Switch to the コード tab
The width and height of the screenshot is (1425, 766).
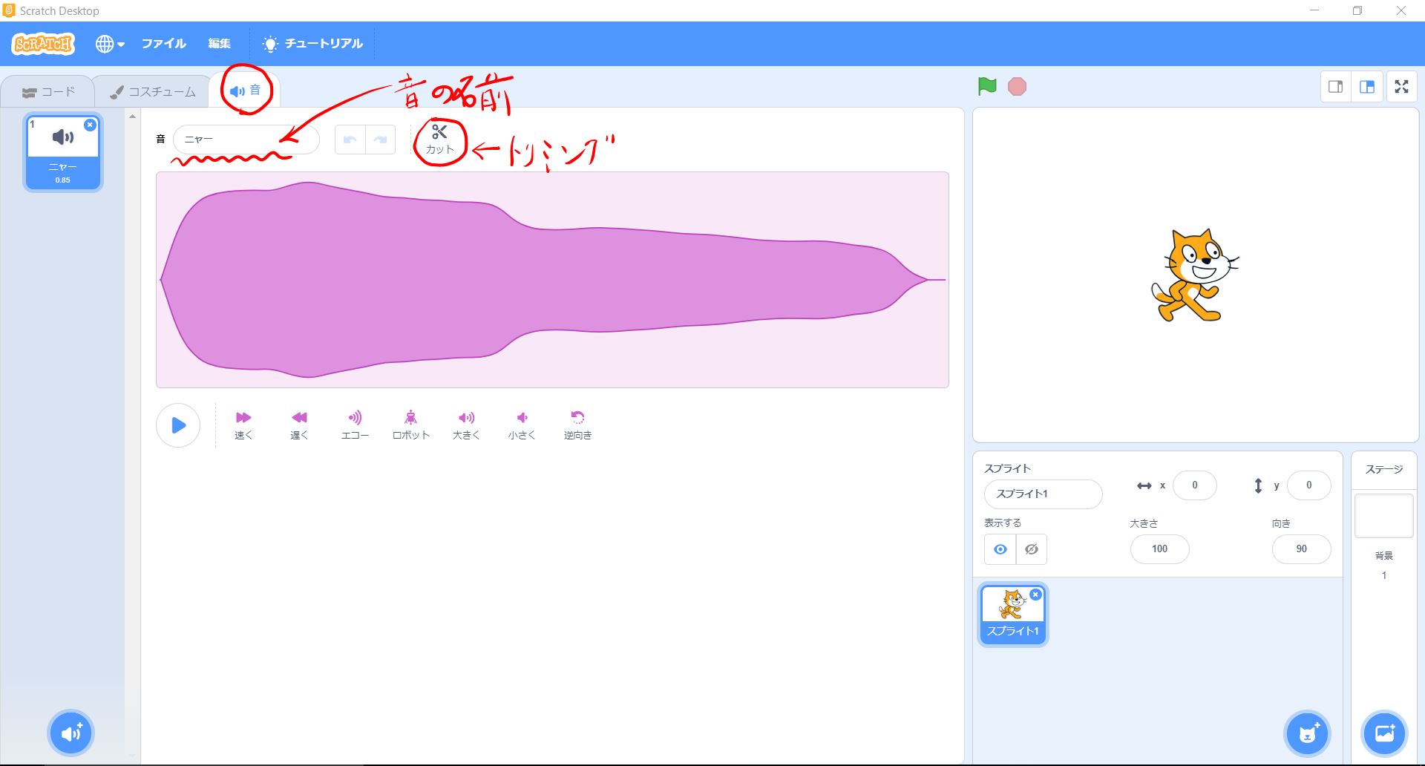tap(48, 92)
